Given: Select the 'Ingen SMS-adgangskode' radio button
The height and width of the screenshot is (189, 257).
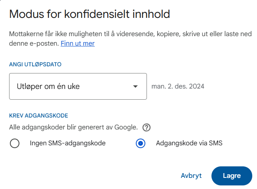Looking at the screenshot, I should [x=15, y=143].
